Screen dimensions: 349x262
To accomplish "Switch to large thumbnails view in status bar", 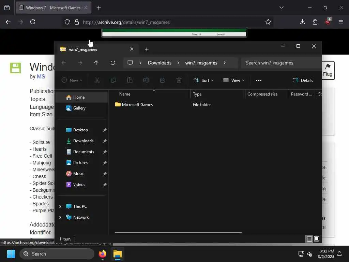I will click(x=317, y=239).
